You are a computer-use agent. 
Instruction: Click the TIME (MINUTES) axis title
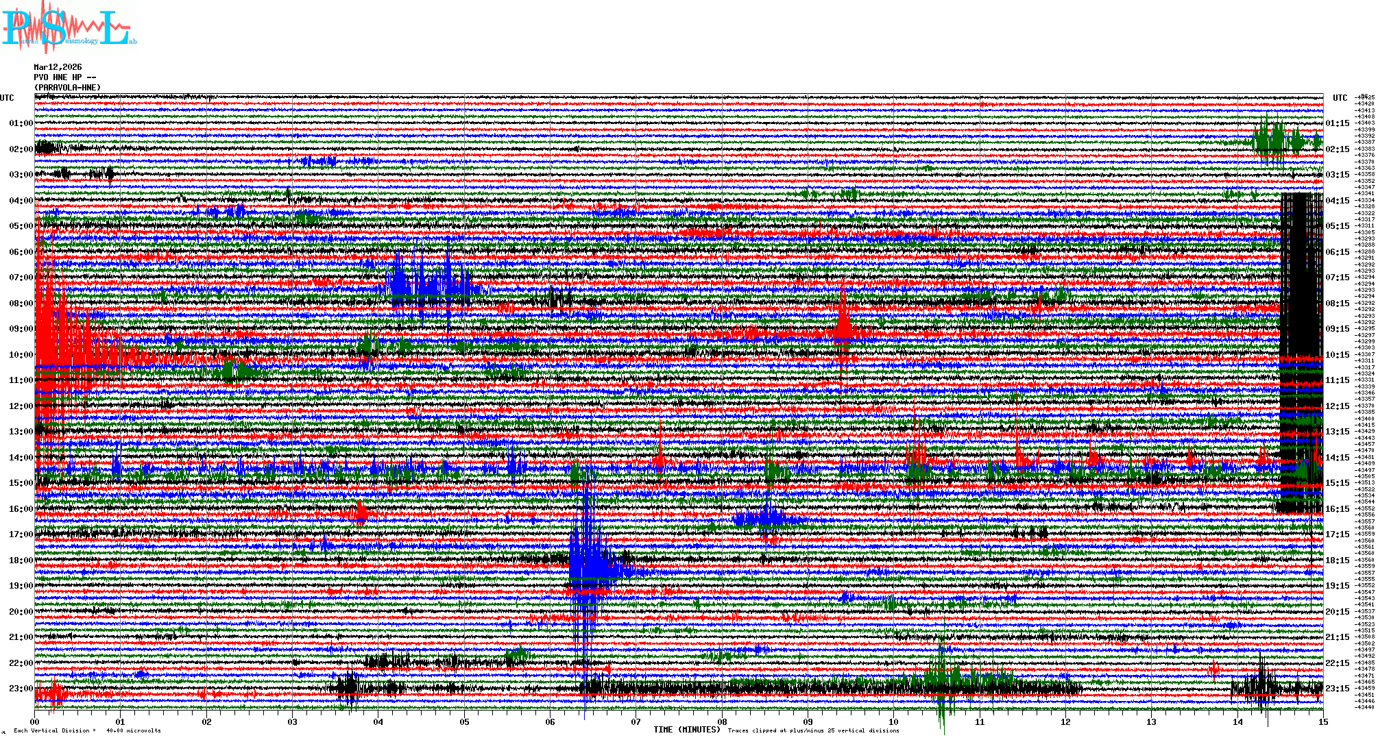(687, 730)
